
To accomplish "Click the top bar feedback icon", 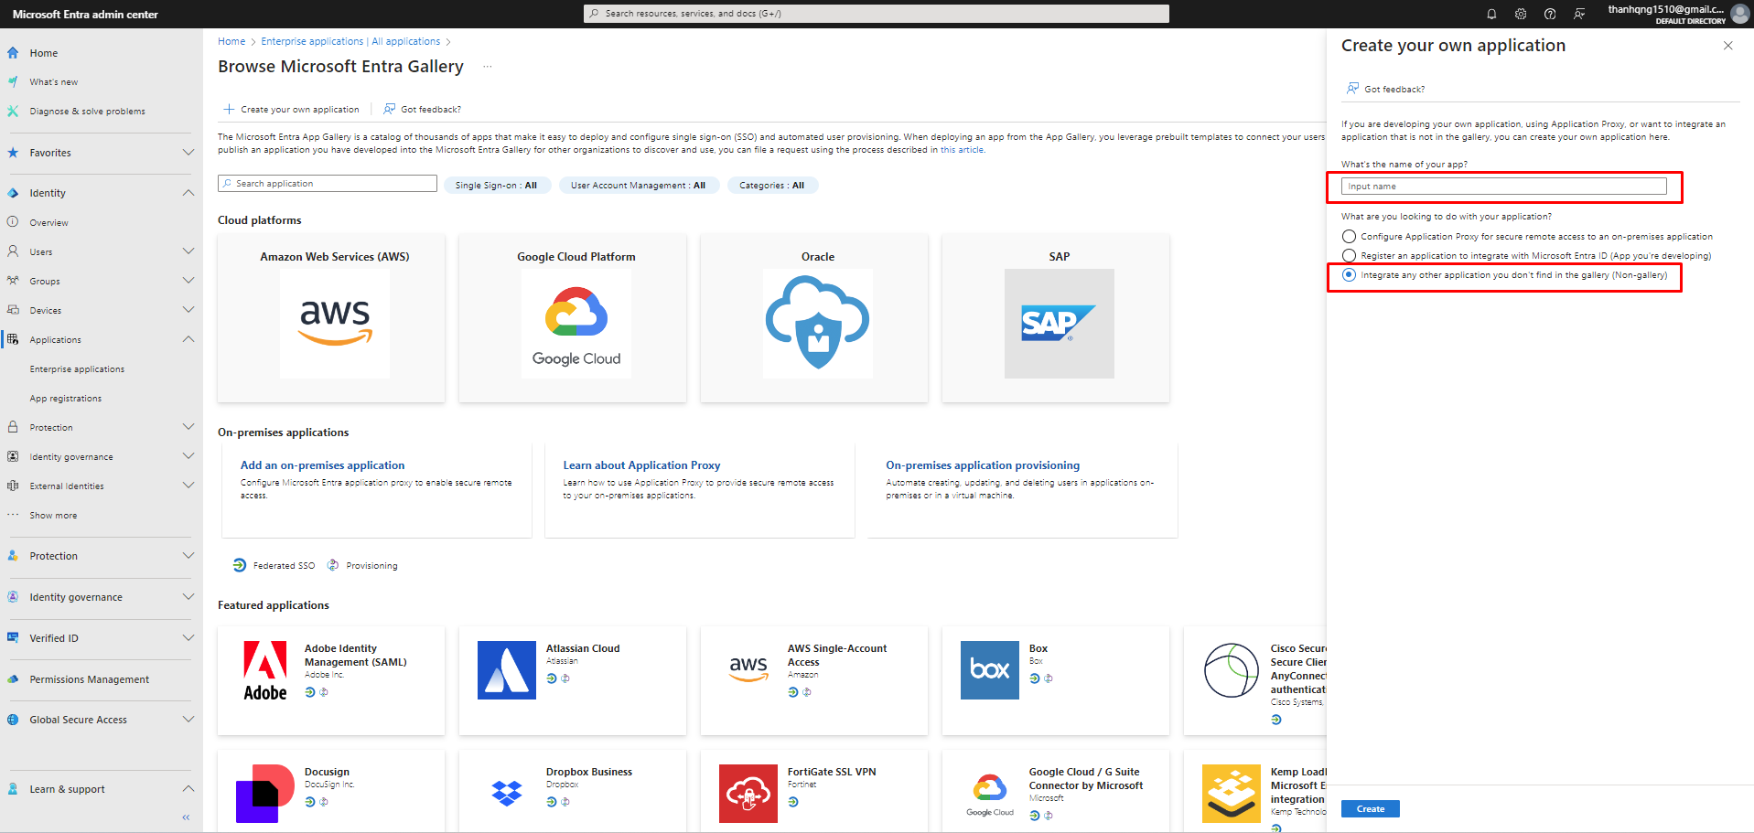I will 1579,14.
